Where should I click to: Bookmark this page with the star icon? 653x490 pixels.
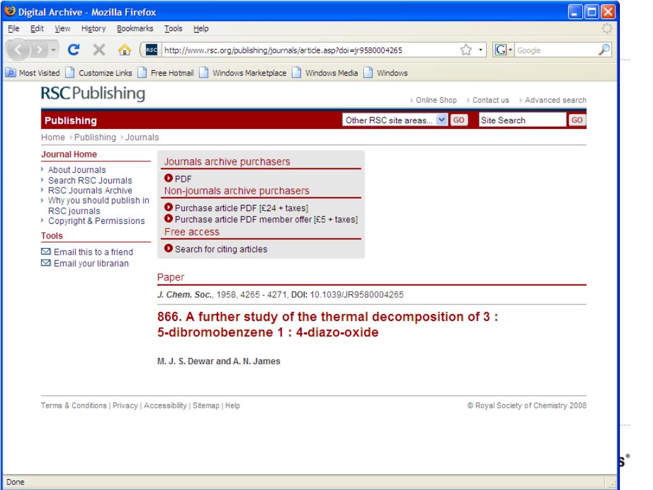(466, 50)
